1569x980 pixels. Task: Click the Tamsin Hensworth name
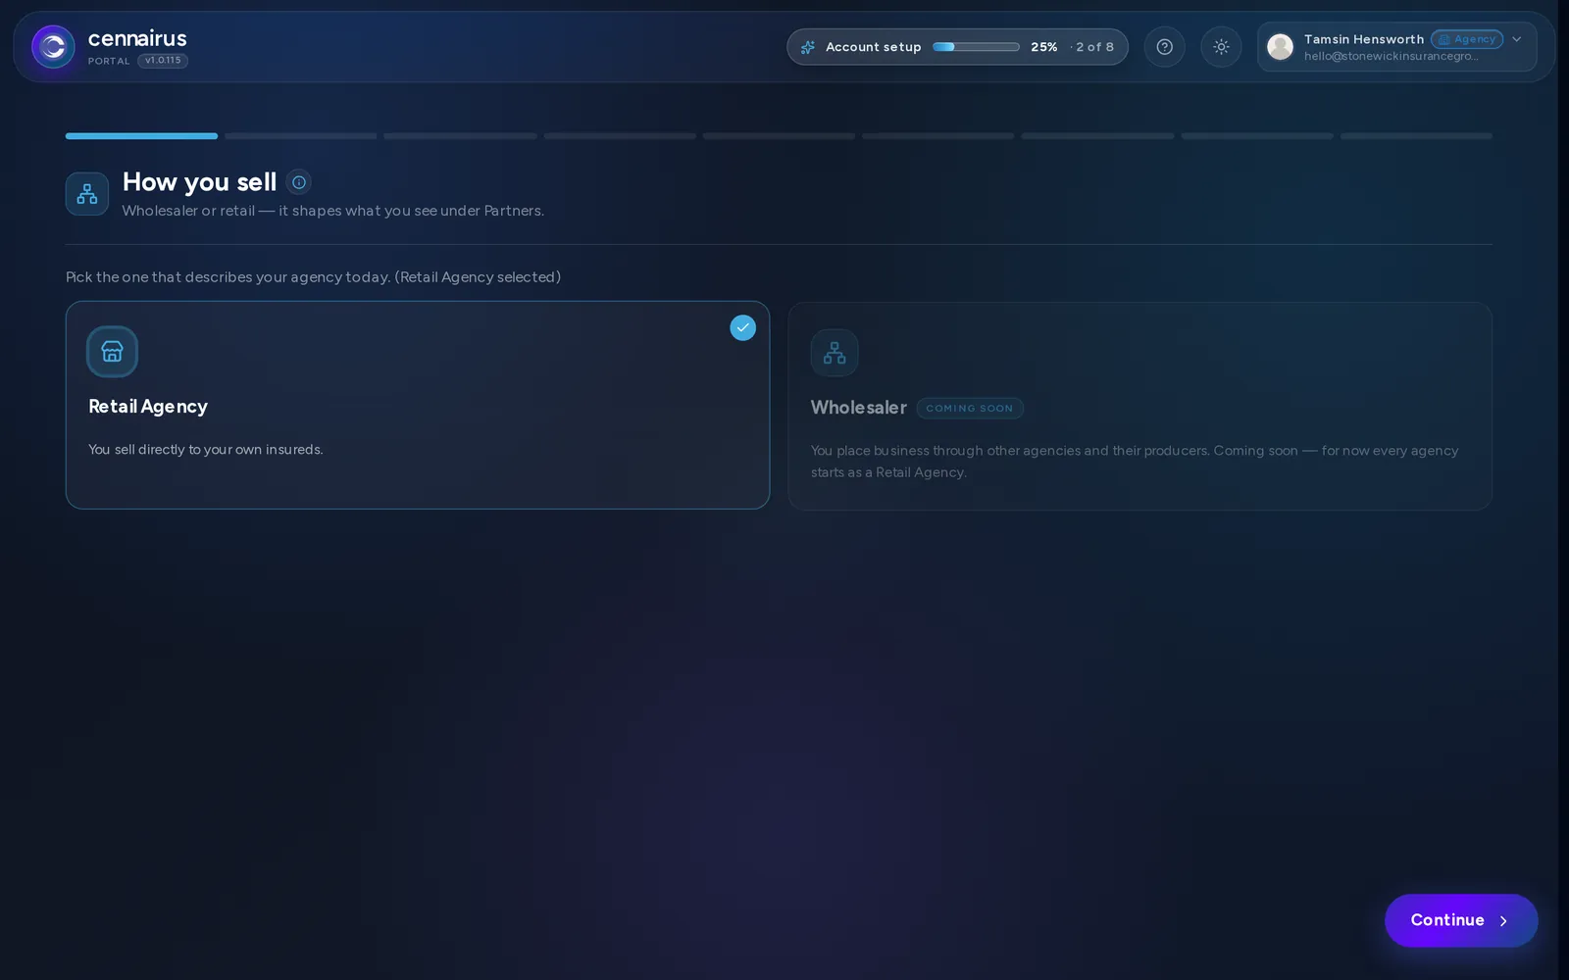(1364, 39)
